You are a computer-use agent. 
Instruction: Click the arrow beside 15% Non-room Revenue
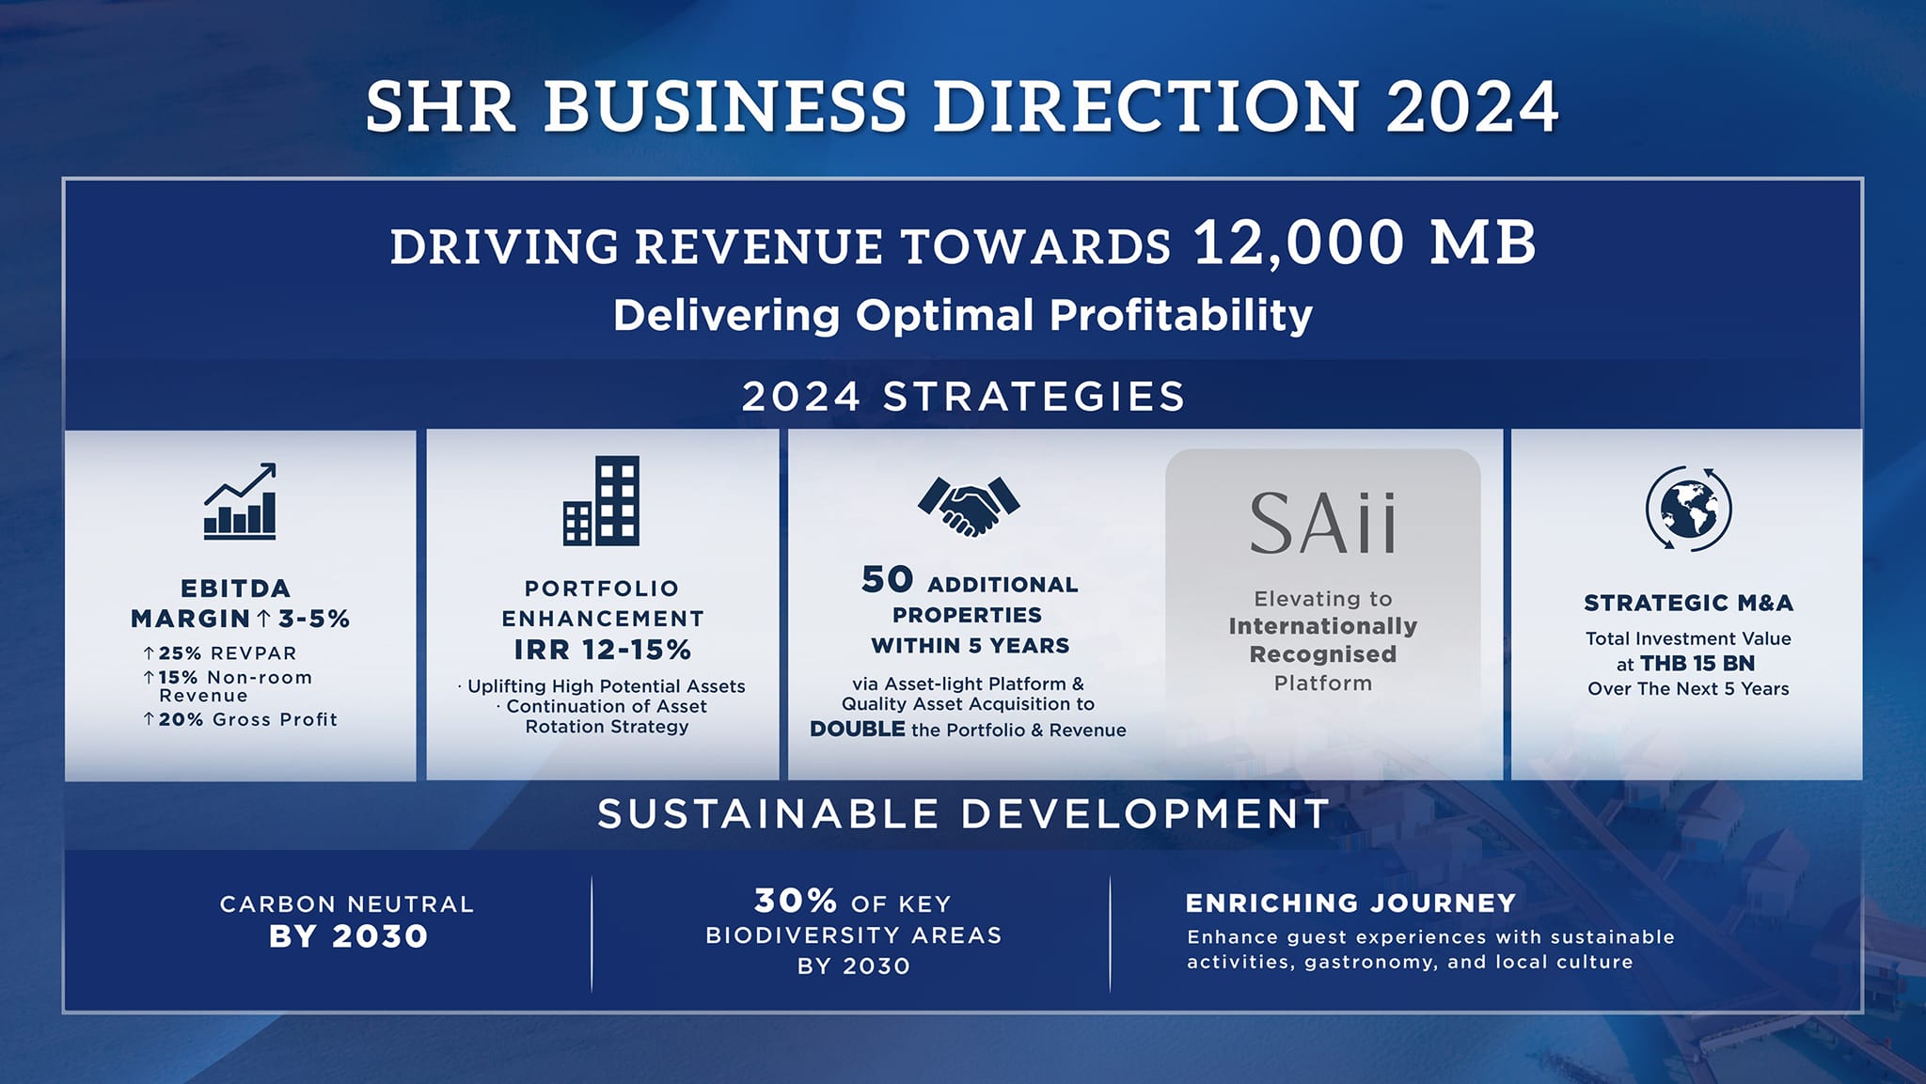coord(149,677)
